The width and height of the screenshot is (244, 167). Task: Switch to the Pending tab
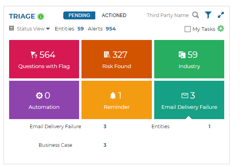[x=79, y=15]
